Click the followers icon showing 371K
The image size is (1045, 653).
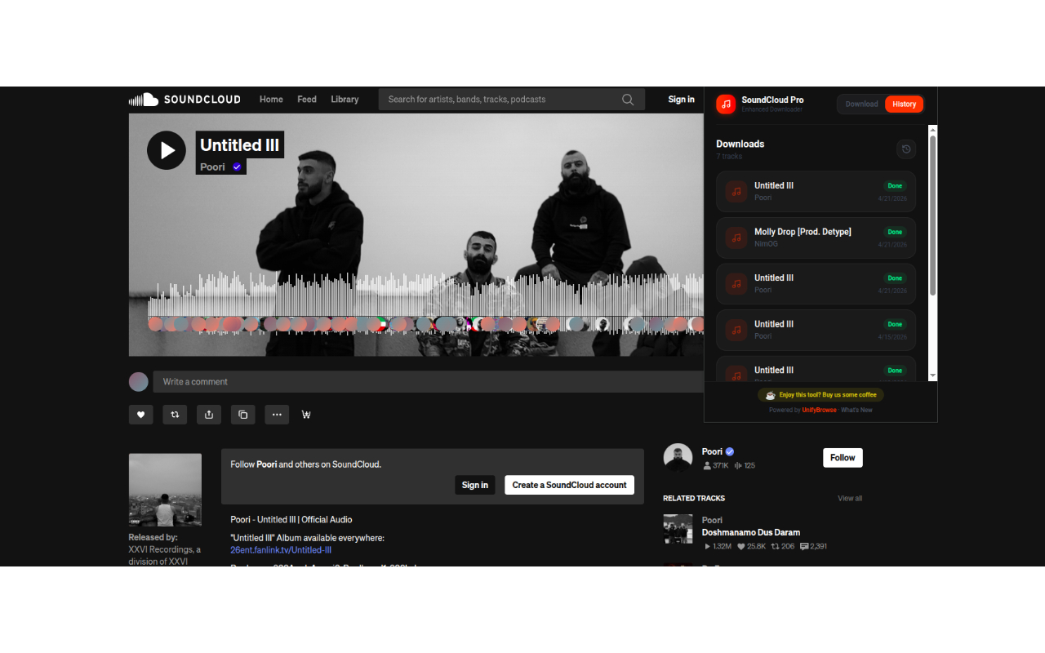coord(707,465)
